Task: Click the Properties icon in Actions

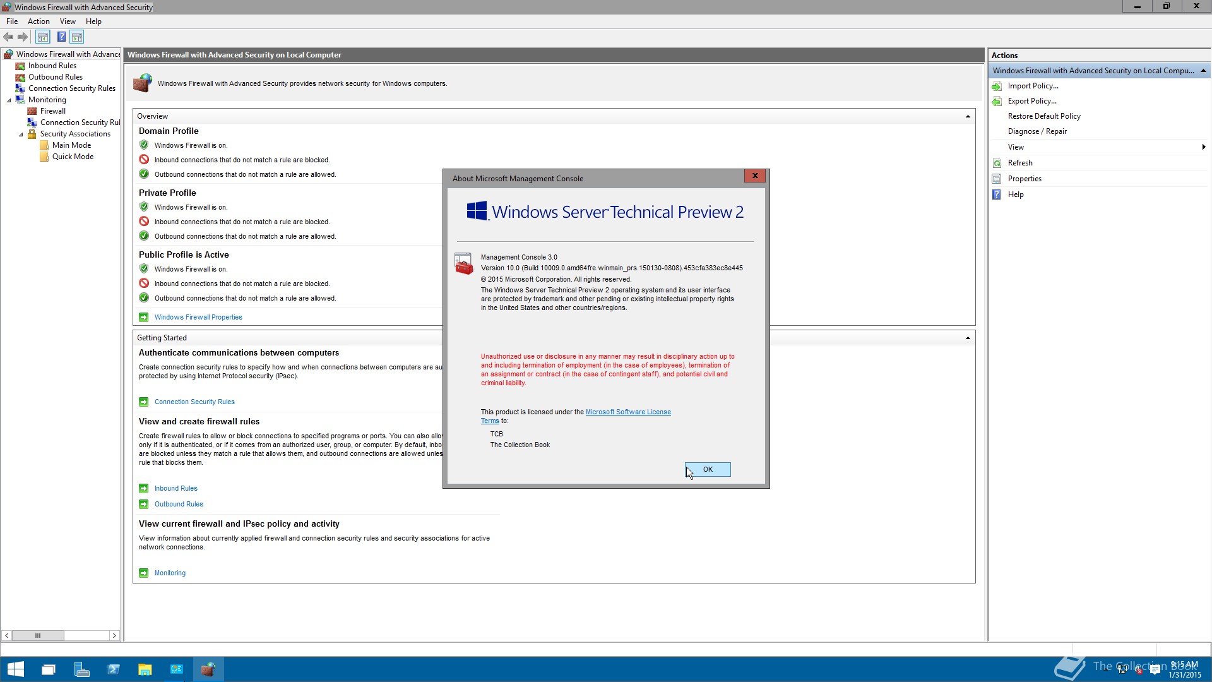Action: 997,179
